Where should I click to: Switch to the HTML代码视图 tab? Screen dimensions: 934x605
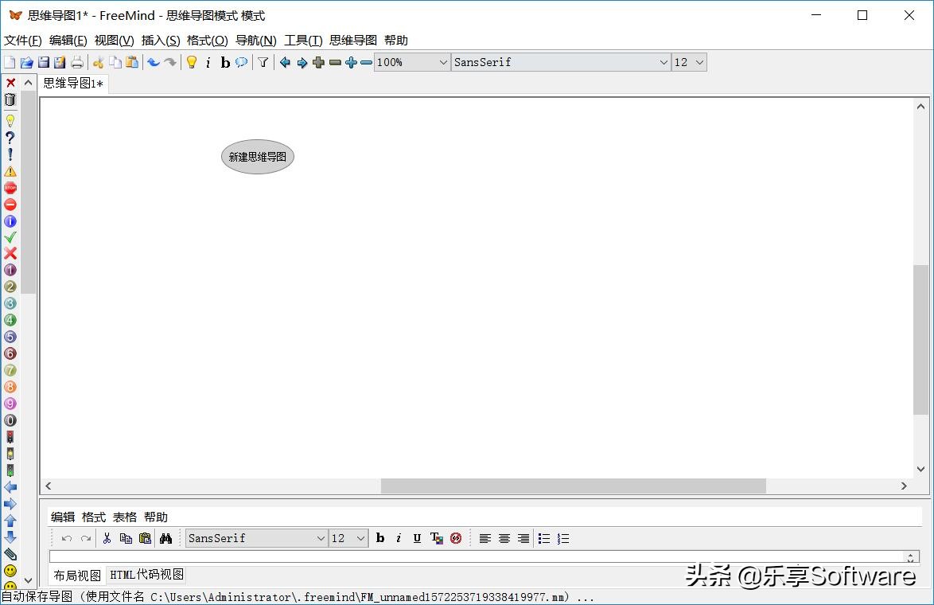(146, 576)
